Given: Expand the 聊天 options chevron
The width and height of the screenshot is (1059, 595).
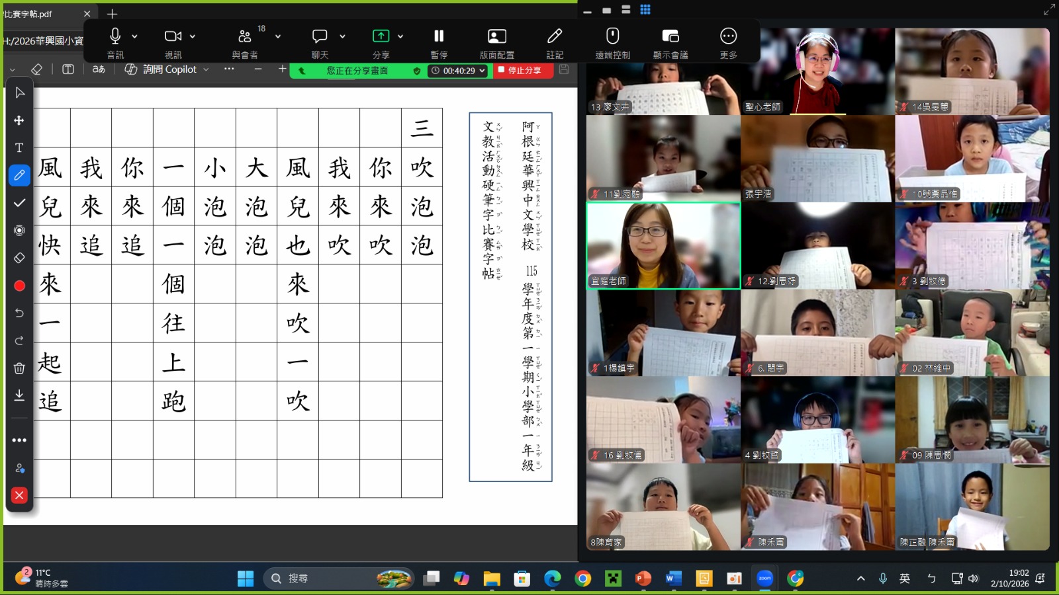Looking at the screenshot, I should pos(342,36).
